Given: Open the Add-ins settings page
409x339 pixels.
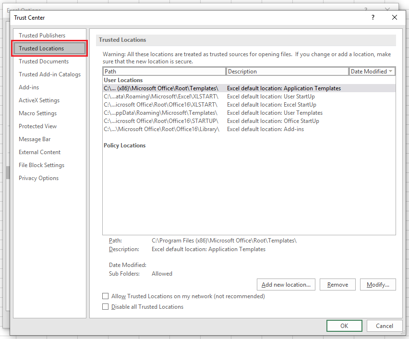Looking at the screenshot, I should [29, 87].
